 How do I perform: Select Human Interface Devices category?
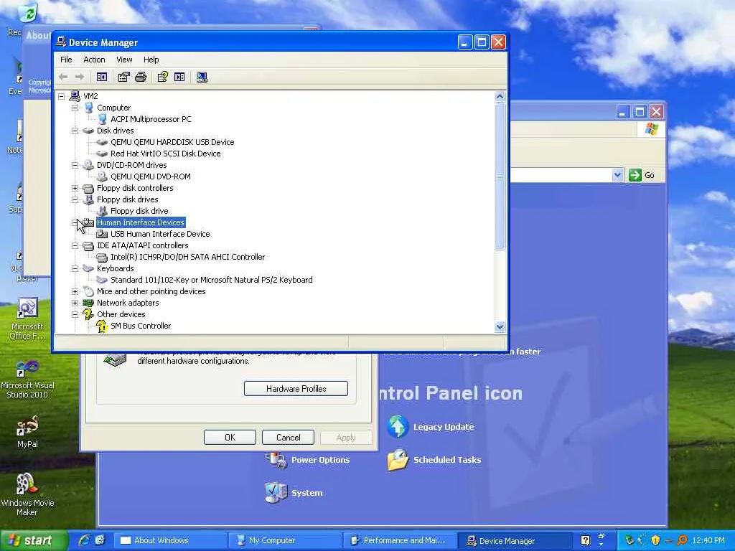tap(141, 222)
